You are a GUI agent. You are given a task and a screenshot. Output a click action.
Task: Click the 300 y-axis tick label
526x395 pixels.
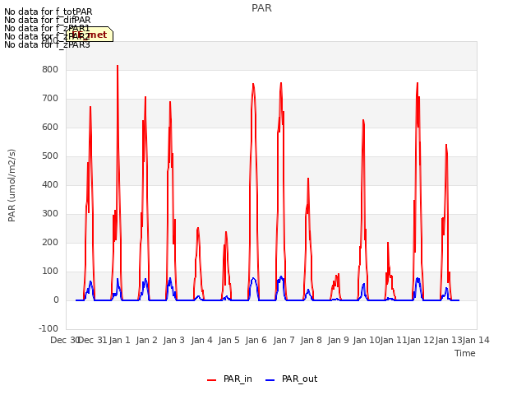tap(50, 214)
